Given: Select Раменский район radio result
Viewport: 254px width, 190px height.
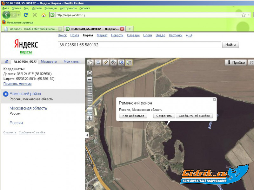Looking at the screenshot, I should click(x=5, y=94).
